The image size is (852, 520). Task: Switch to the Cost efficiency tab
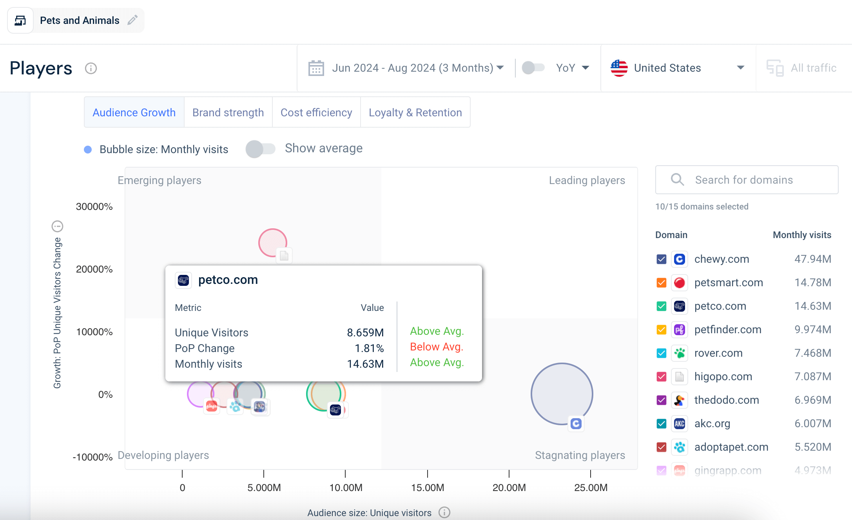(316, 112)
